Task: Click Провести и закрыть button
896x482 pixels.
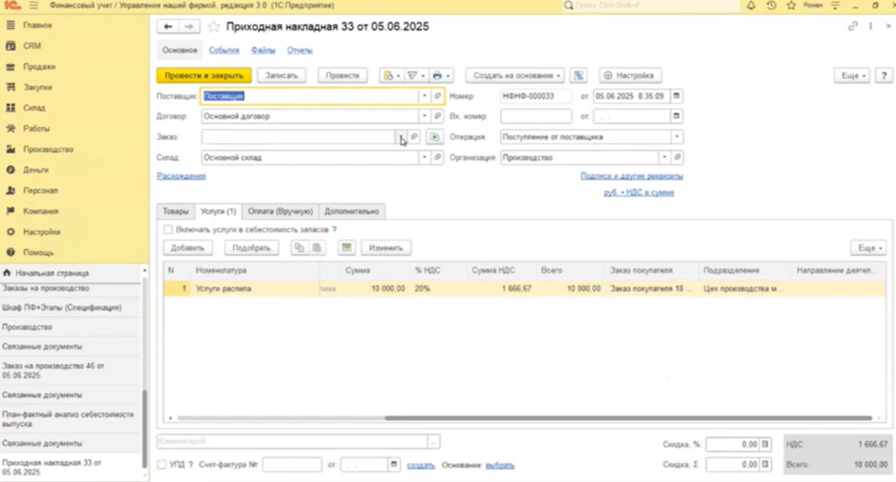Action: [204, 76]
